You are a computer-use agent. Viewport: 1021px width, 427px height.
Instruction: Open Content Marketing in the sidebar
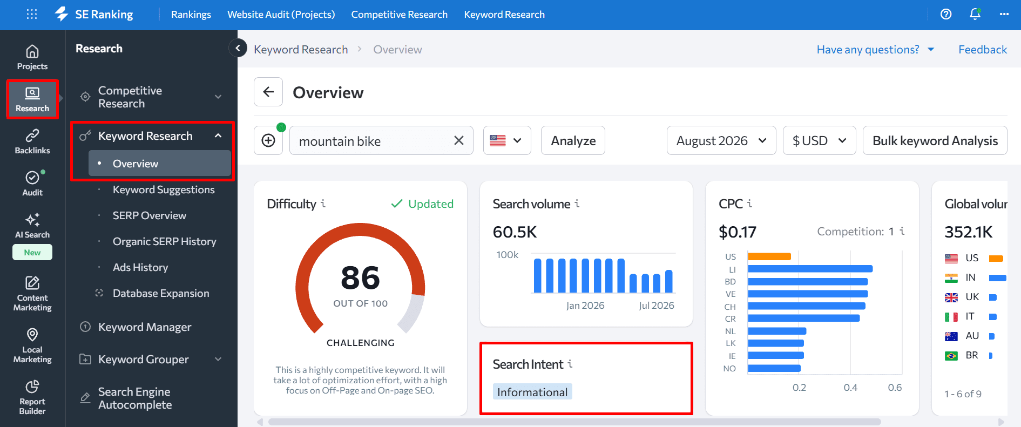pos(32,294)
